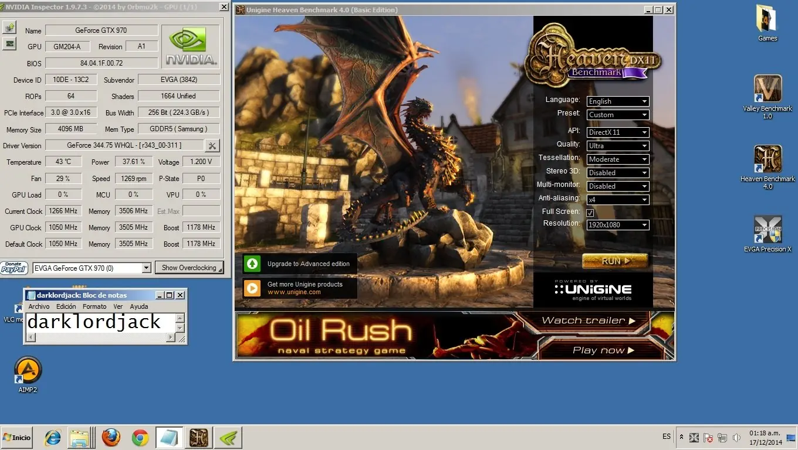Click the Driver Version field

pos(124,145)
